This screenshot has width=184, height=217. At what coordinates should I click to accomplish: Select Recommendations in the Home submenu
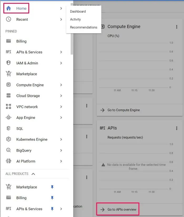84,27
